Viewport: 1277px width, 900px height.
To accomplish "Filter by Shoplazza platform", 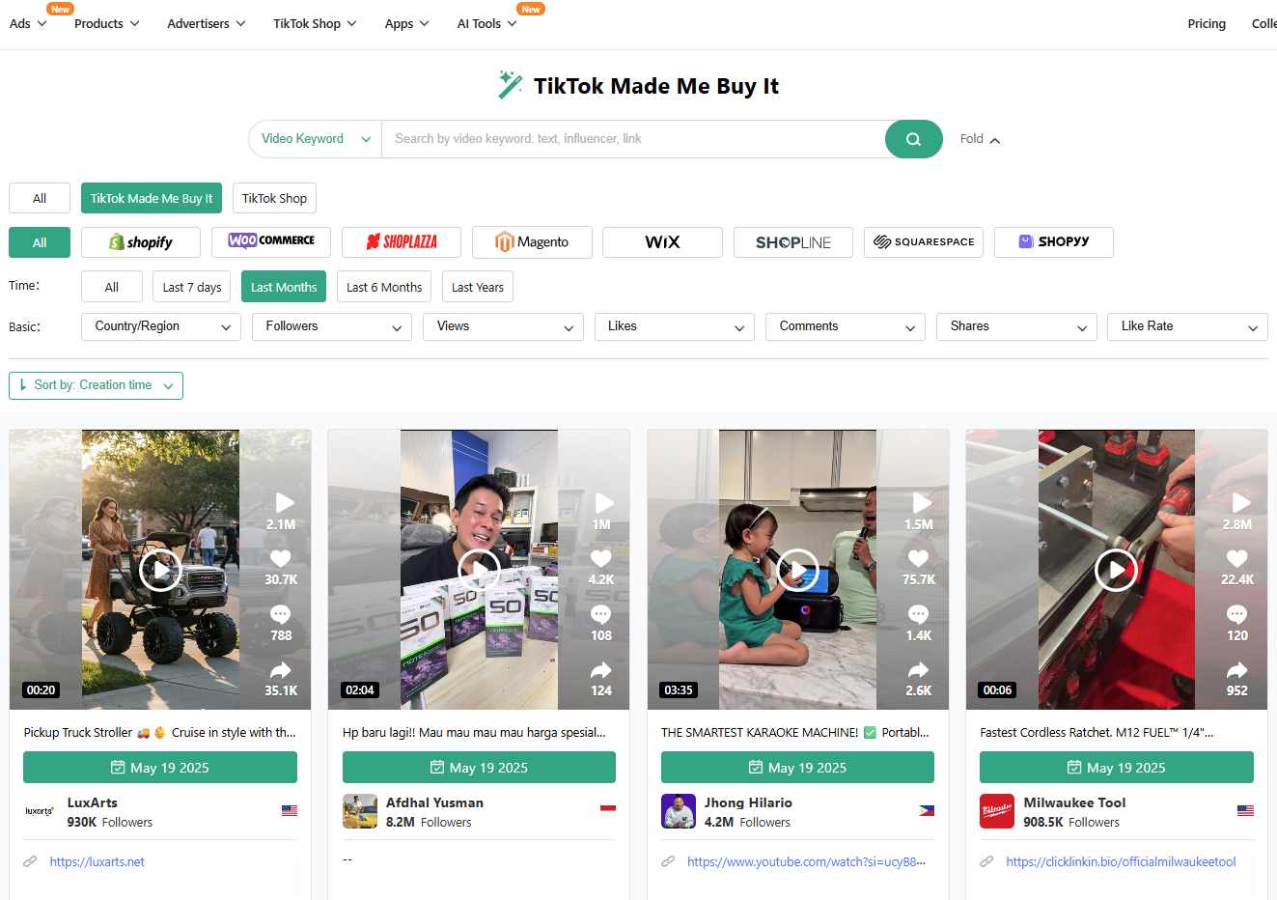I will click(x=402, y=242).
